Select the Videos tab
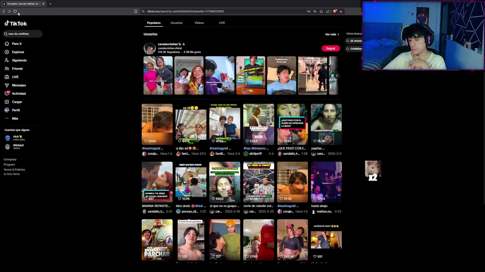 click(x=199, y=23)
